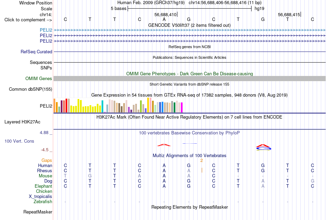
Task: Click the X_tropicalis species label
Action: tap(40, 197)
